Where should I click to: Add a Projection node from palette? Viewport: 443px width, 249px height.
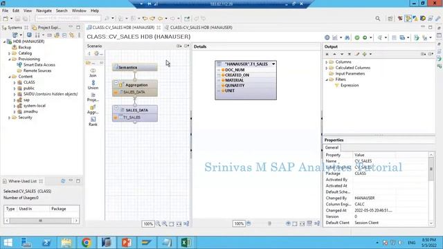(93, 97)
